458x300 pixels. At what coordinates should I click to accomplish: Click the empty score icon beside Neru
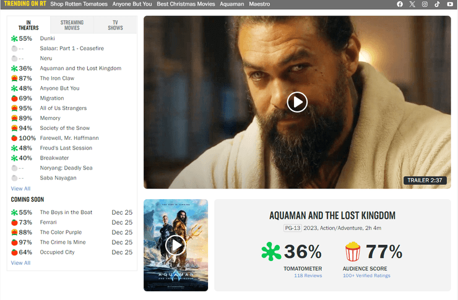[x=14, y=58]
